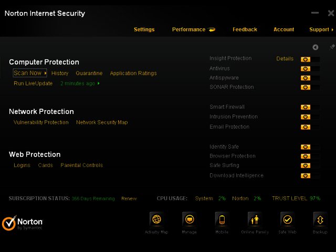Launch the Online Family icon
336x252 pixels.
pyautogui.click(x=255, y=219)
